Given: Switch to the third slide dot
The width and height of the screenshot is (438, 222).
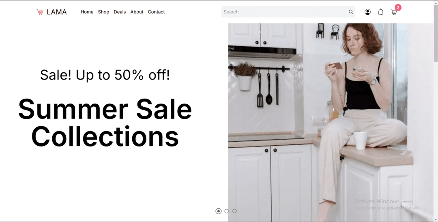Looking at the screenshot, I should pos(234,211).
